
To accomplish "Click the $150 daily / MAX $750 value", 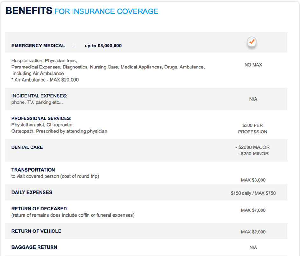I will pos(253,193).
